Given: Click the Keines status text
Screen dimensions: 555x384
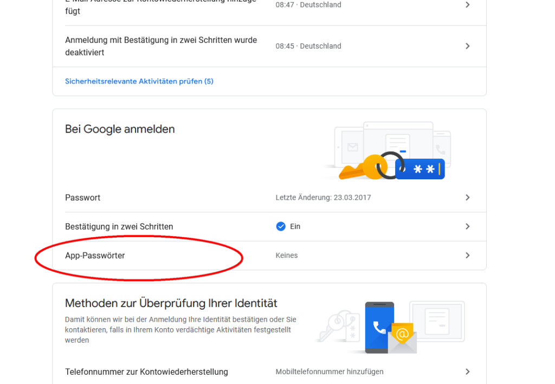Looking at the screenshot, I should click(x=286, y=256).
